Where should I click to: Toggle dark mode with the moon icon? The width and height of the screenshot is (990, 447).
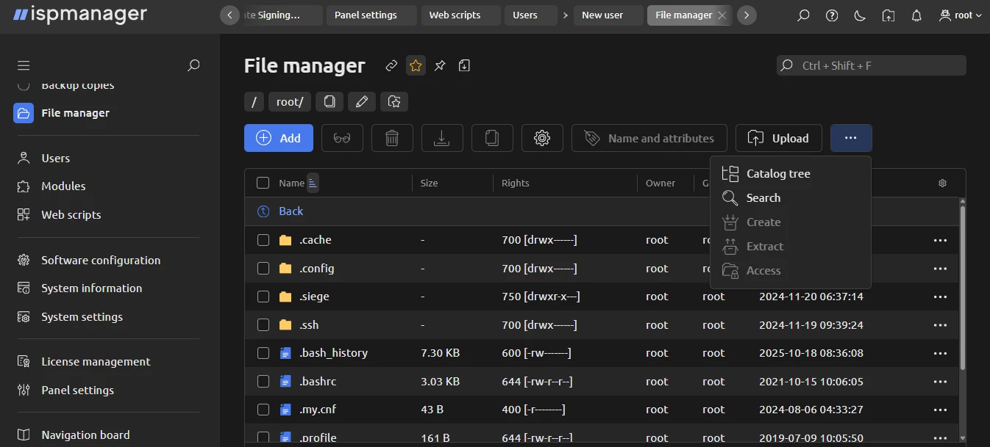[x=859, y=15]
